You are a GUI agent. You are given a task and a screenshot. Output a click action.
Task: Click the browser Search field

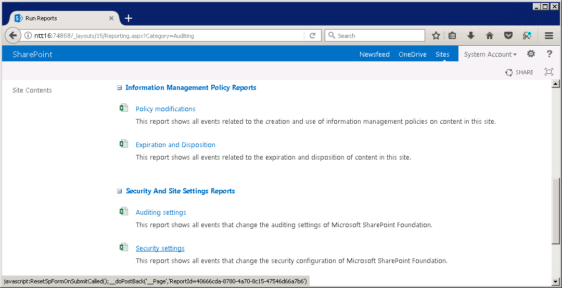click(x=375, y=35)
